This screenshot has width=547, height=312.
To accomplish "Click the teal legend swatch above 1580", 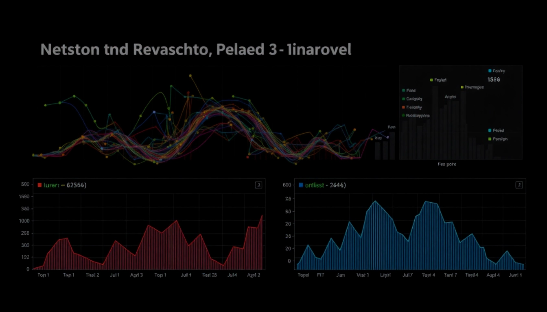I will (x=490, y=71).
